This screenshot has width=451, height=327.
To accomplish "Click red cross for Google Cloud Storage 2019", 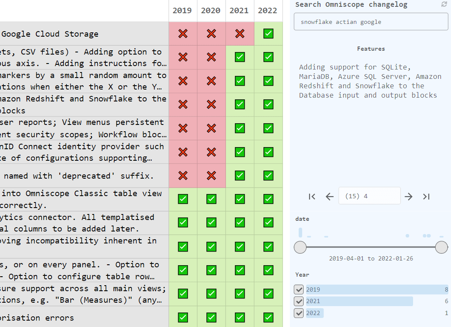I will [x=183, y=34].
